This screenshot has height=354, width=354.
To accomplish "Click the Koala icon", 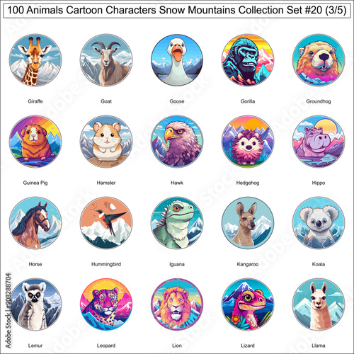I will click(x=319, y=223).
